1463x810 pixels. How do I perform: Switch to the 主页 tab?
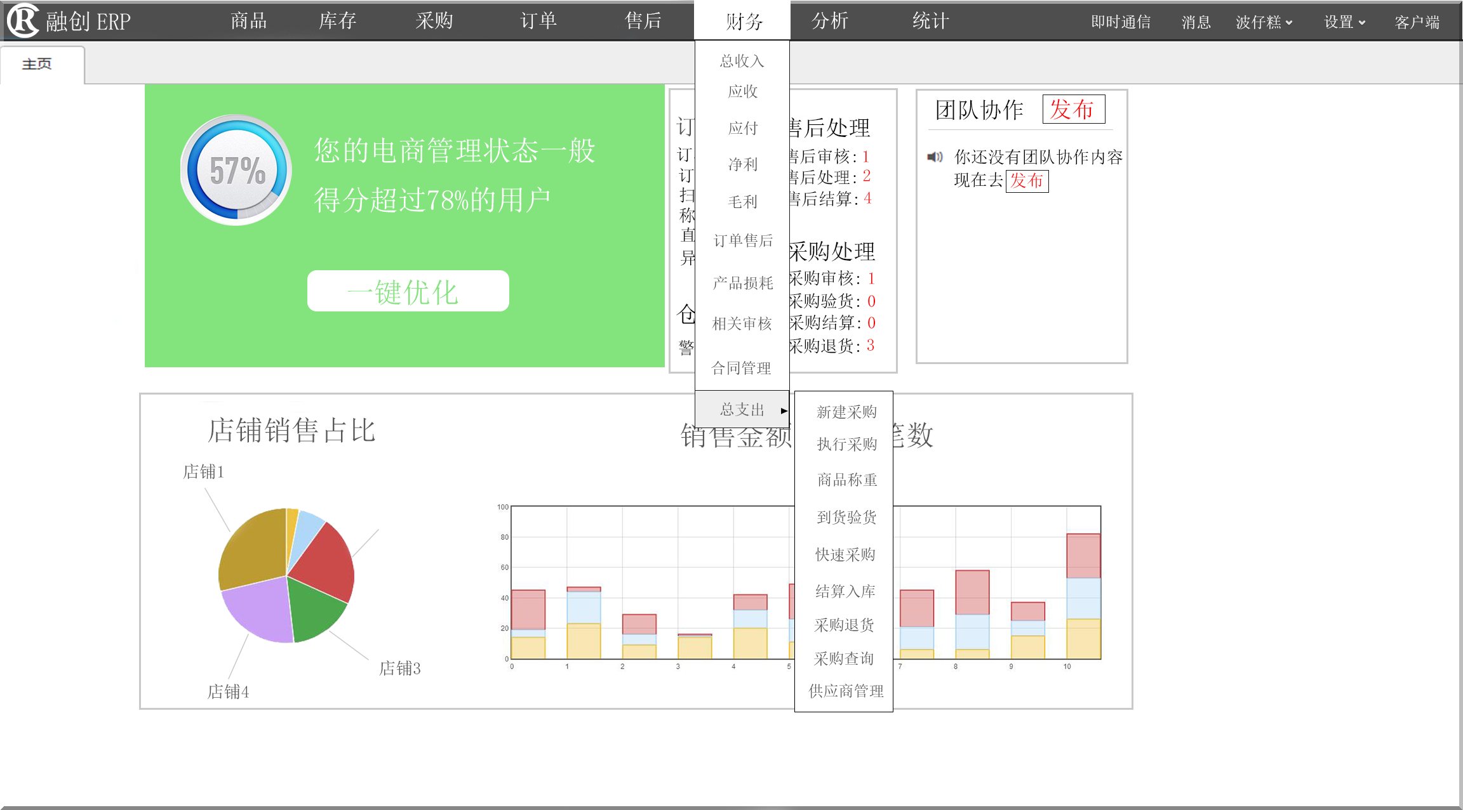[x=36, y=63]
